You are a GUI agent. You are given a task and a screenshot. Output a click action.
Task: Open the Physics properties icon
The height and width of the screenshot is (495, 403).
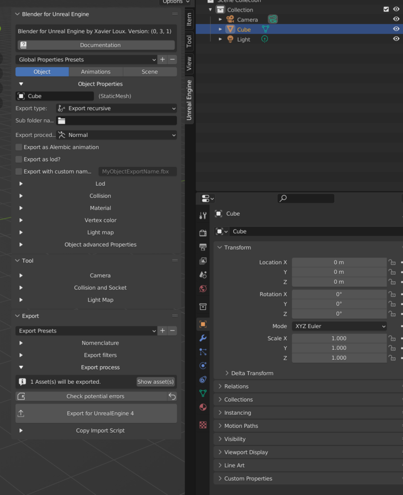pos(203,365)
